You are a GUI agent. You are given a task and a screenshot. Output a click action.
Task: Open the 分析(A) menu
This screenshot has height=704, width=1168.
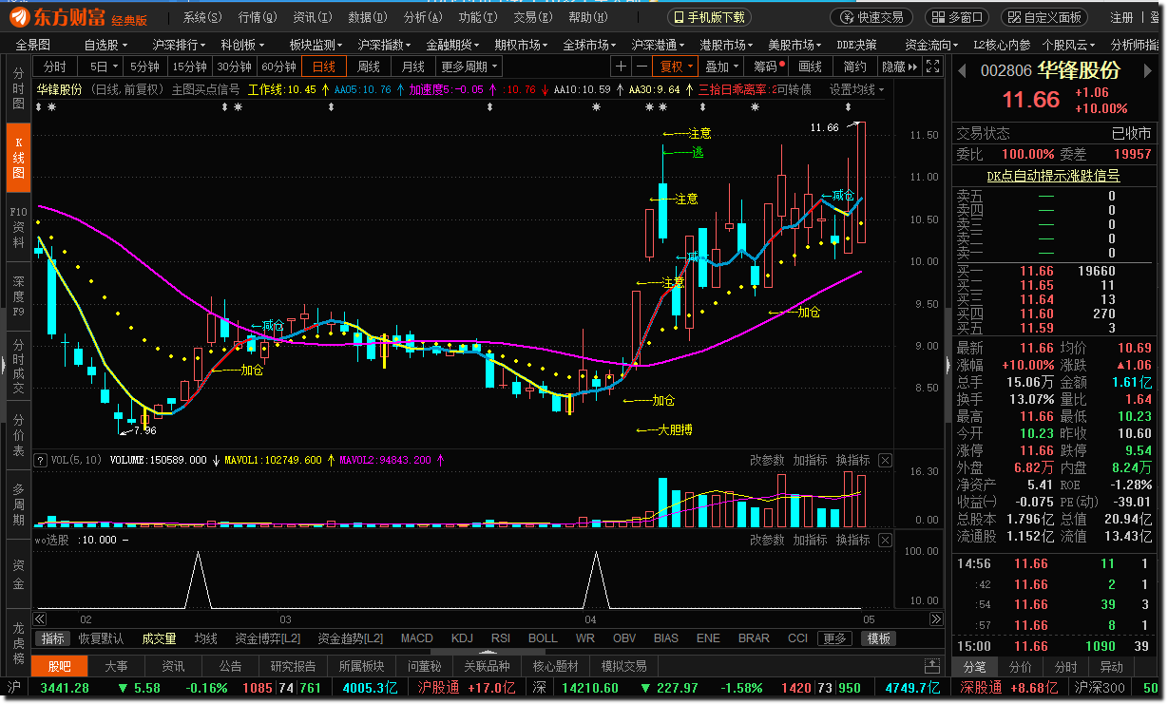coord(422,17)
